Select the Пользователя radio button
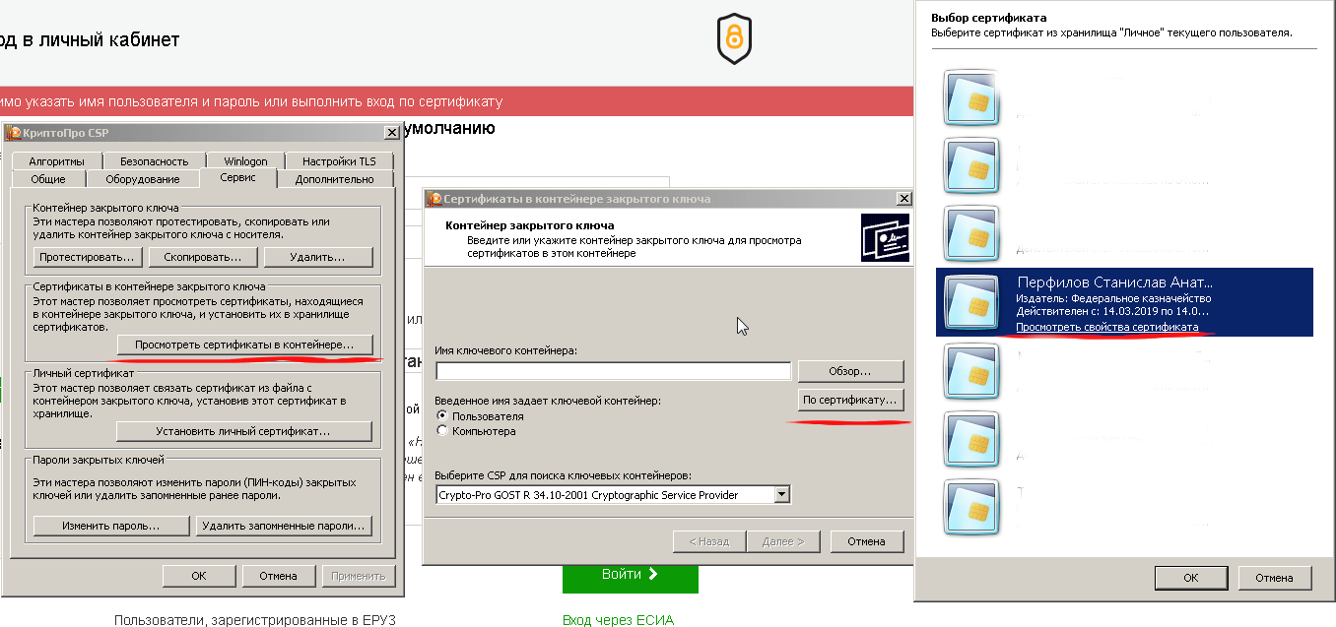 click(x=441, y=416)
